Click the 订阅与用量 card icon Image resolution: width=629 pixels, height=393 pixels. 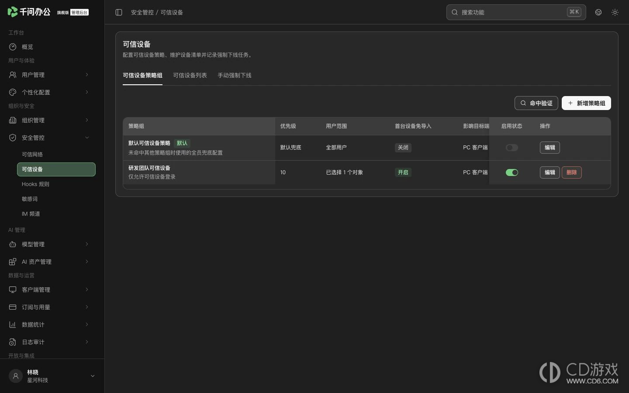pyautogui.click(x=13, y=307)
